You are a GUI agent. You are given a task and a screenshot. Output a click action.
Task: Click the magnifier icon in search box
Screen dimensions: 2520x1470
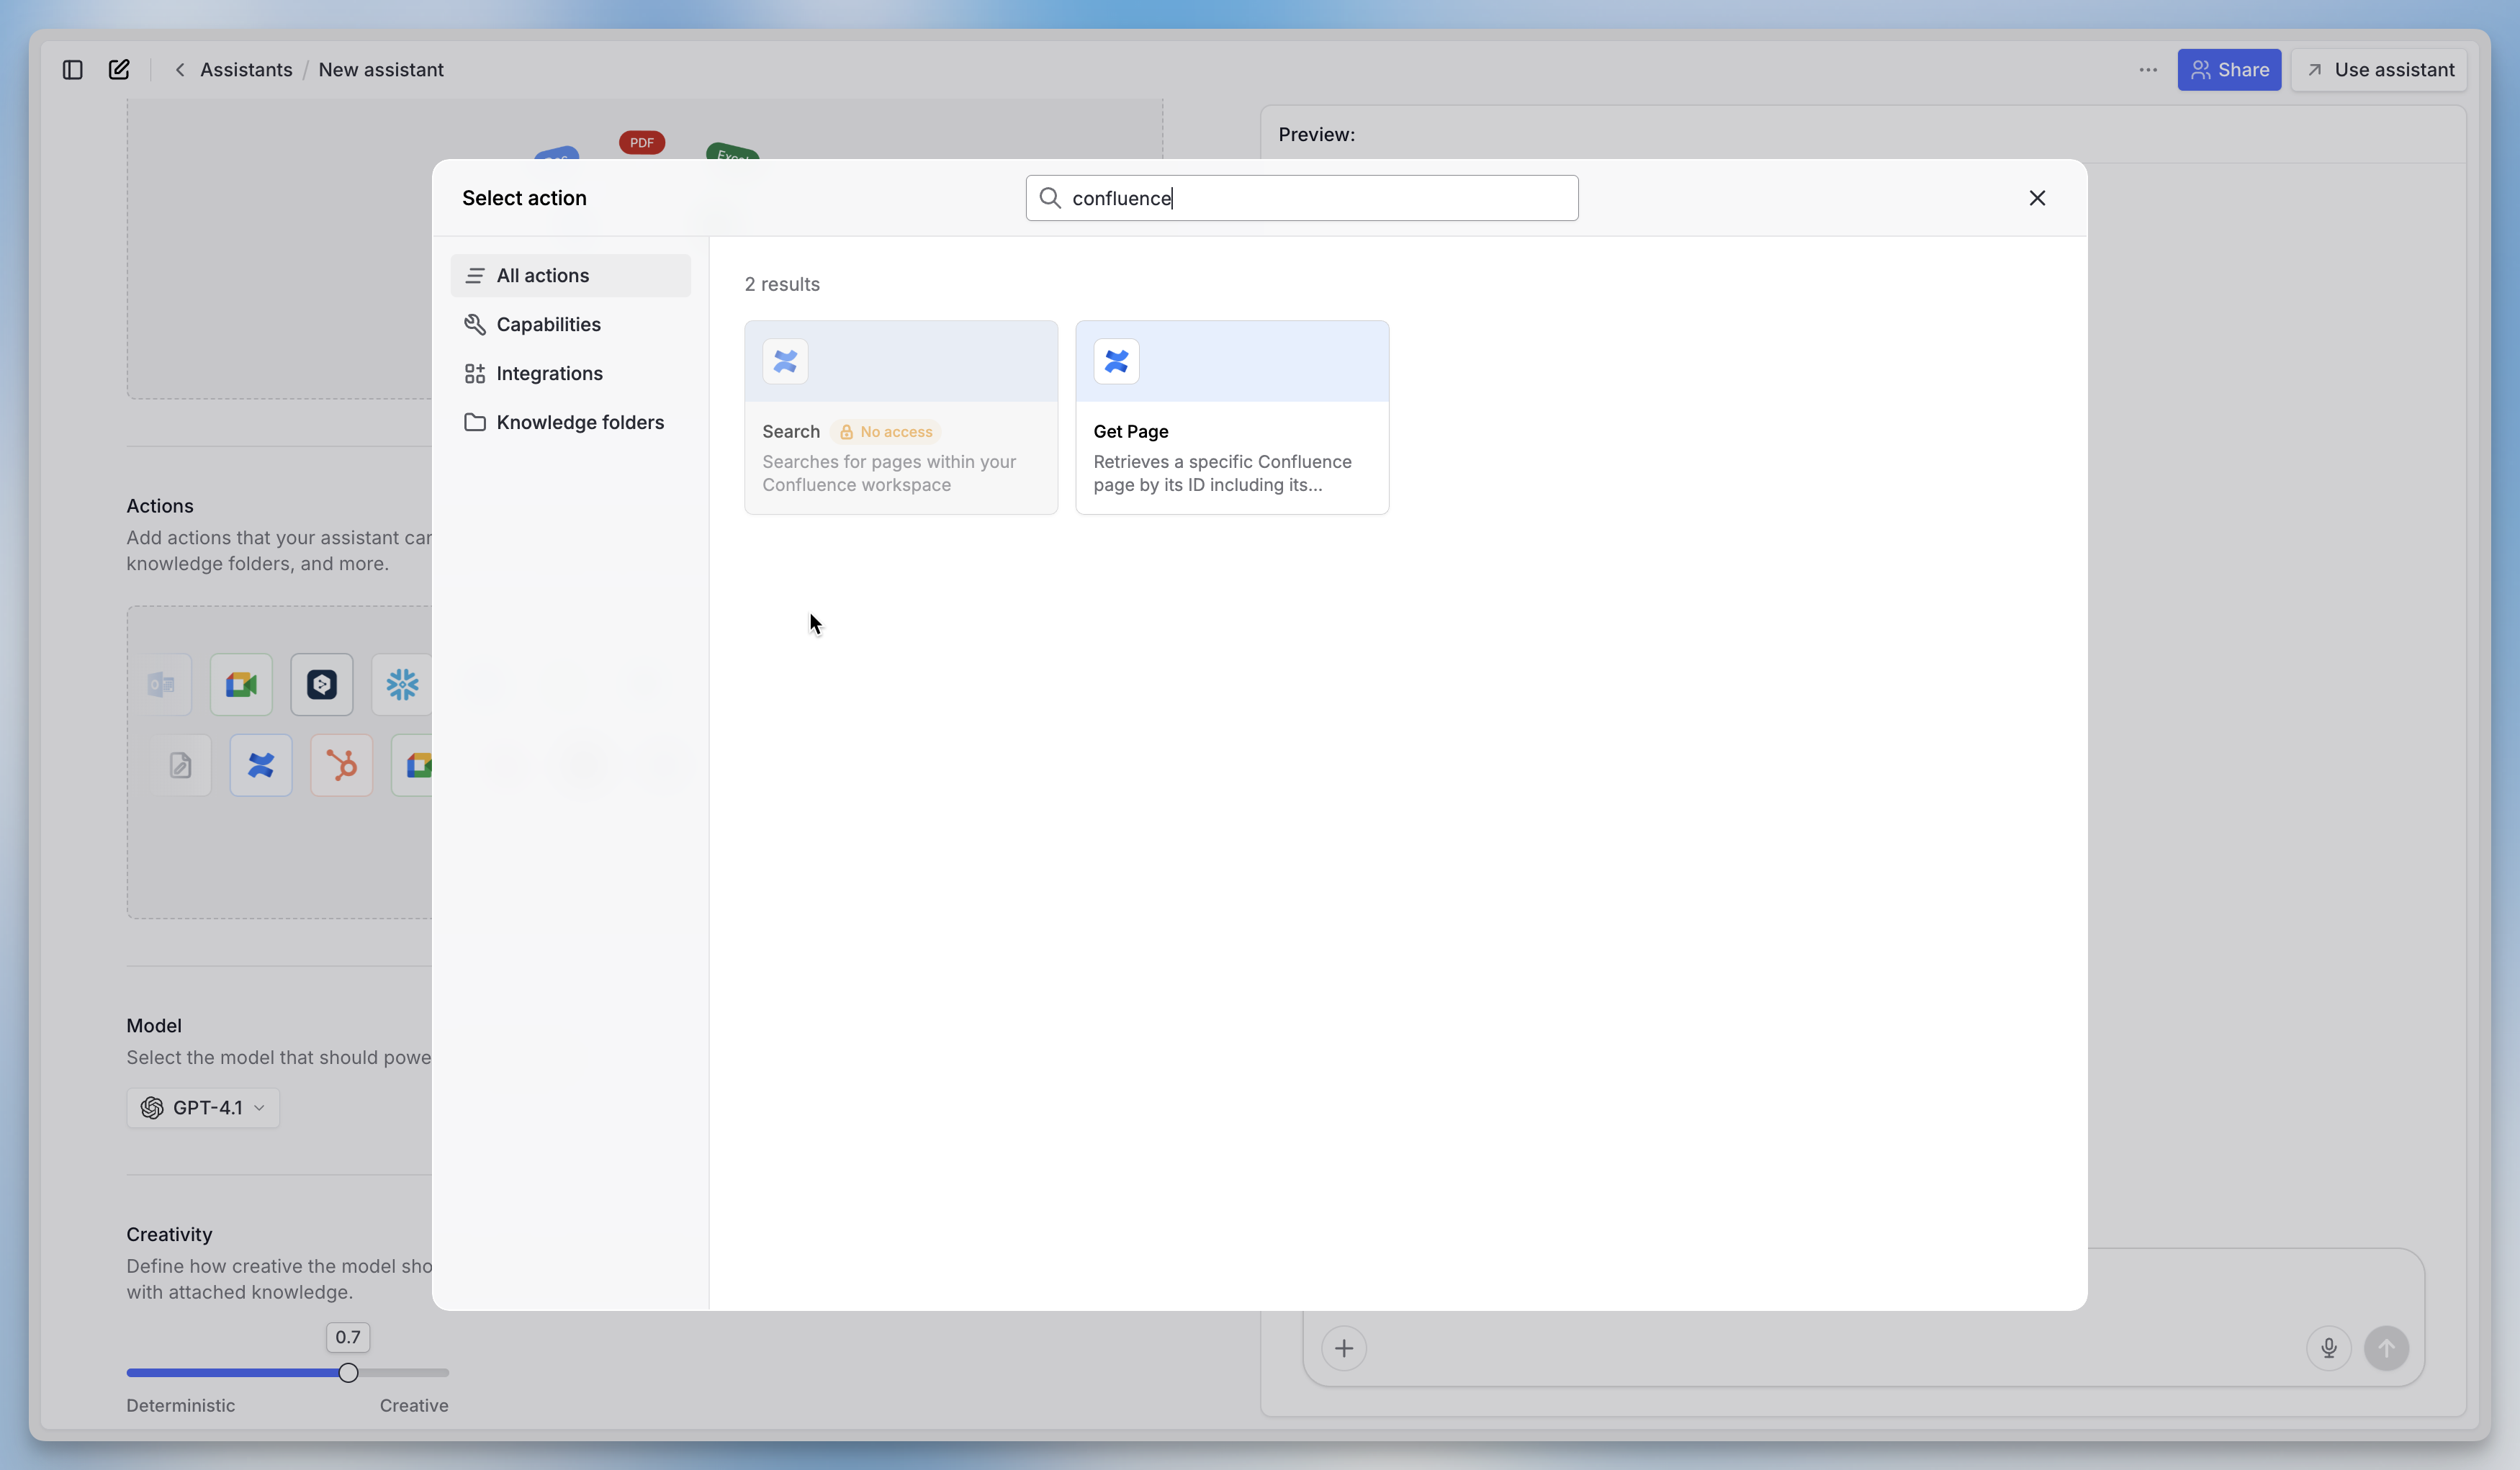tap(1050, 198)
